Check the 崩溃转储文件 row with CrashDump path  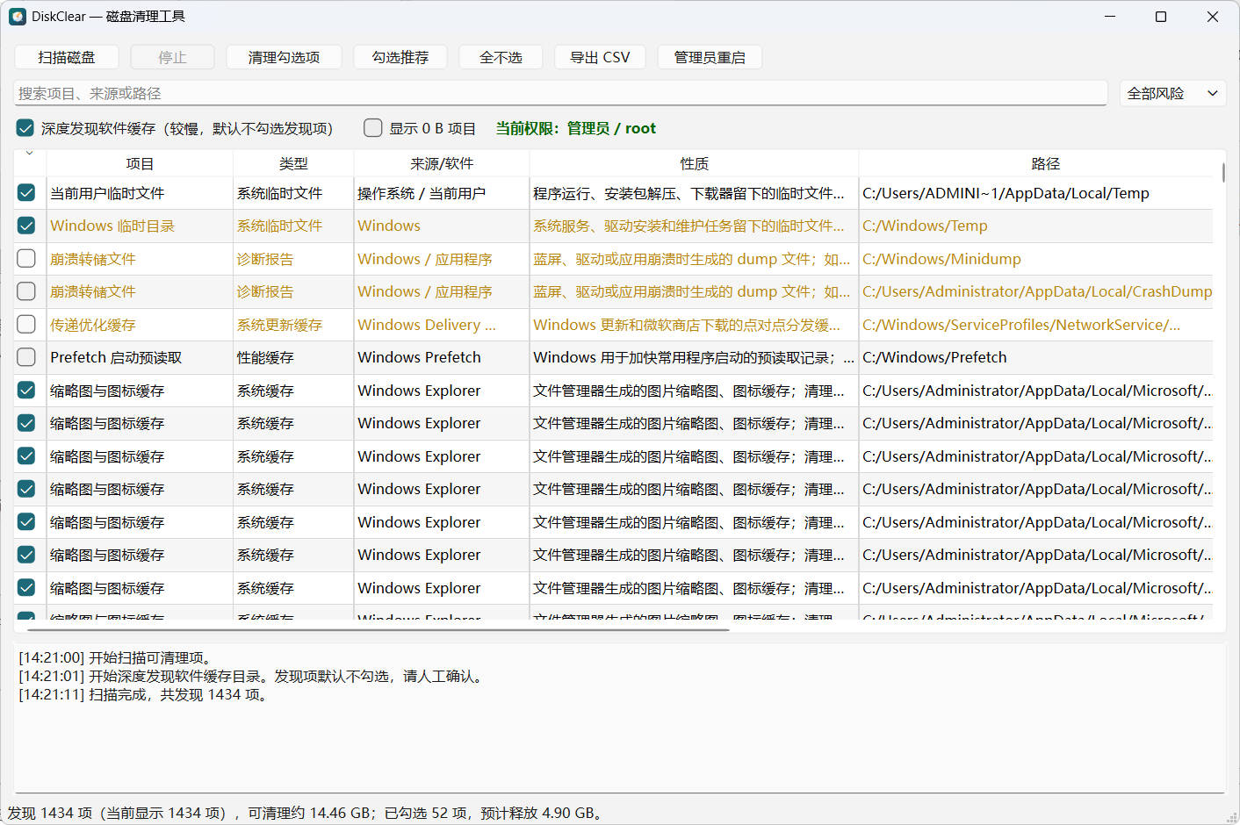tap(26, 291)
